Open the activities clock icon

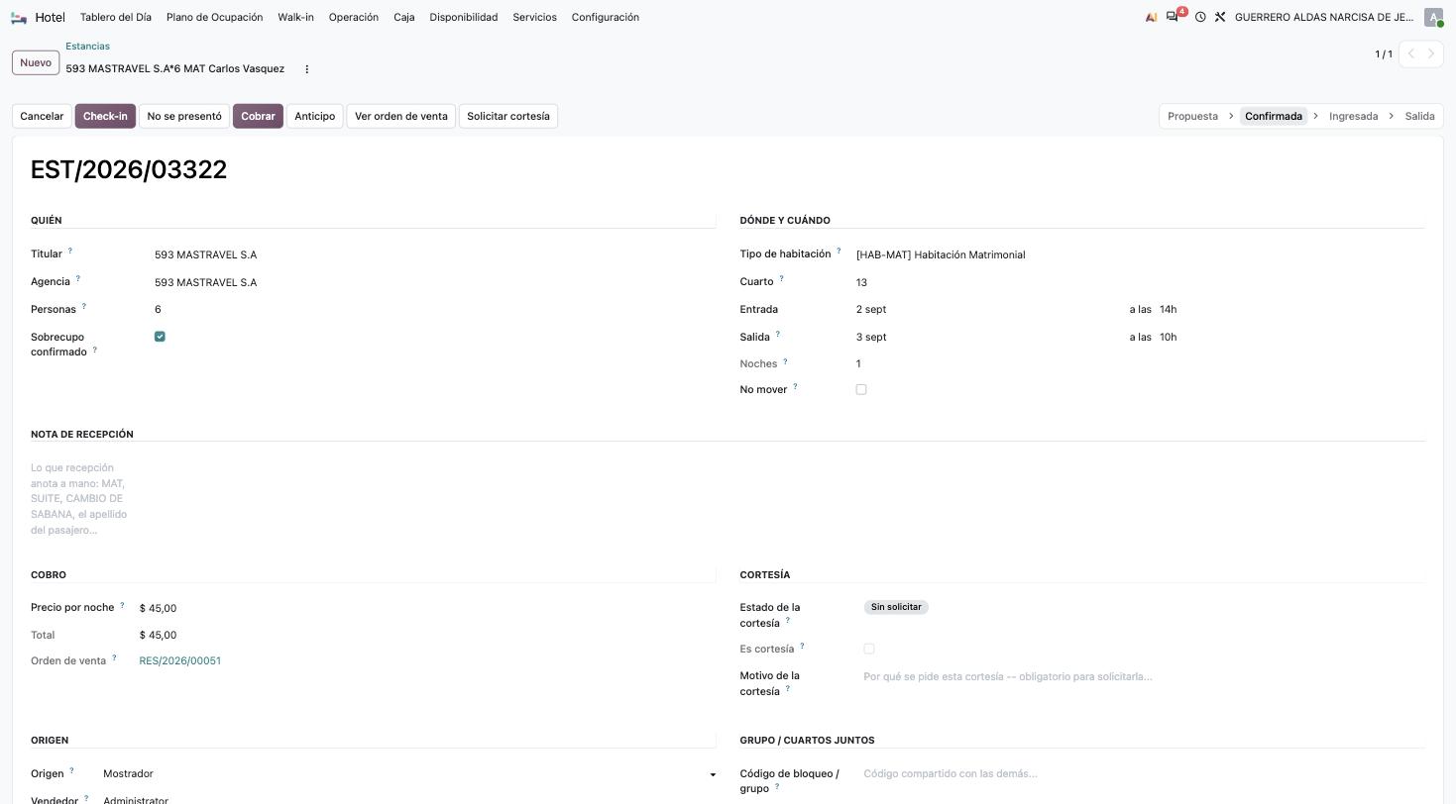[1200, 17]
